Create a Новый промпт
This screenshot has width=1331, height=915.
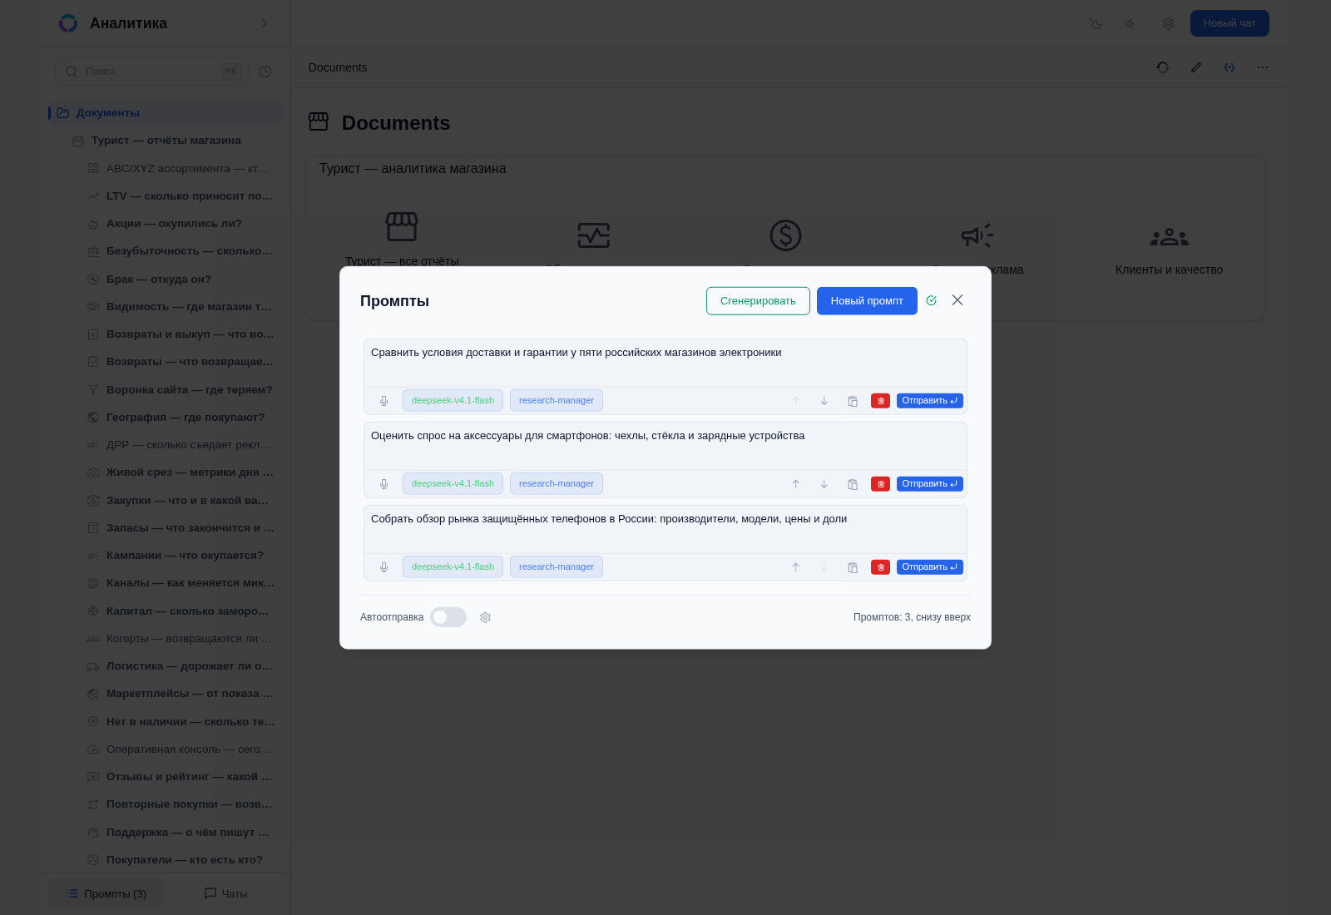[867, 301]
